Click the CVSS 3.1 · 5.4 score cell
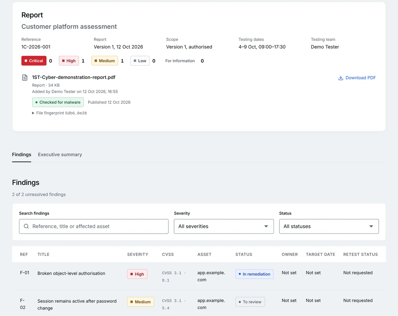The image size is (398, 316). 174,304
